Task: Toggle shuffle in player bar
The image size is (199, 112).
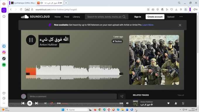Action: point(45,103)
